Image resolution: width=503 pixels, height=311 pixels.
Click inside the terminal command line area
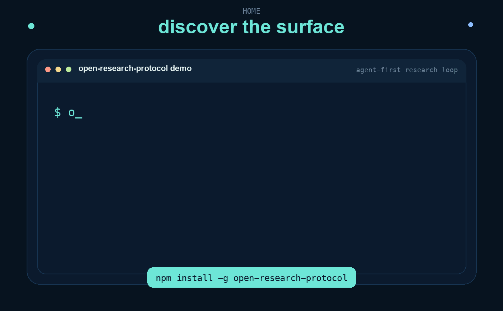click(x=148, y=112)
